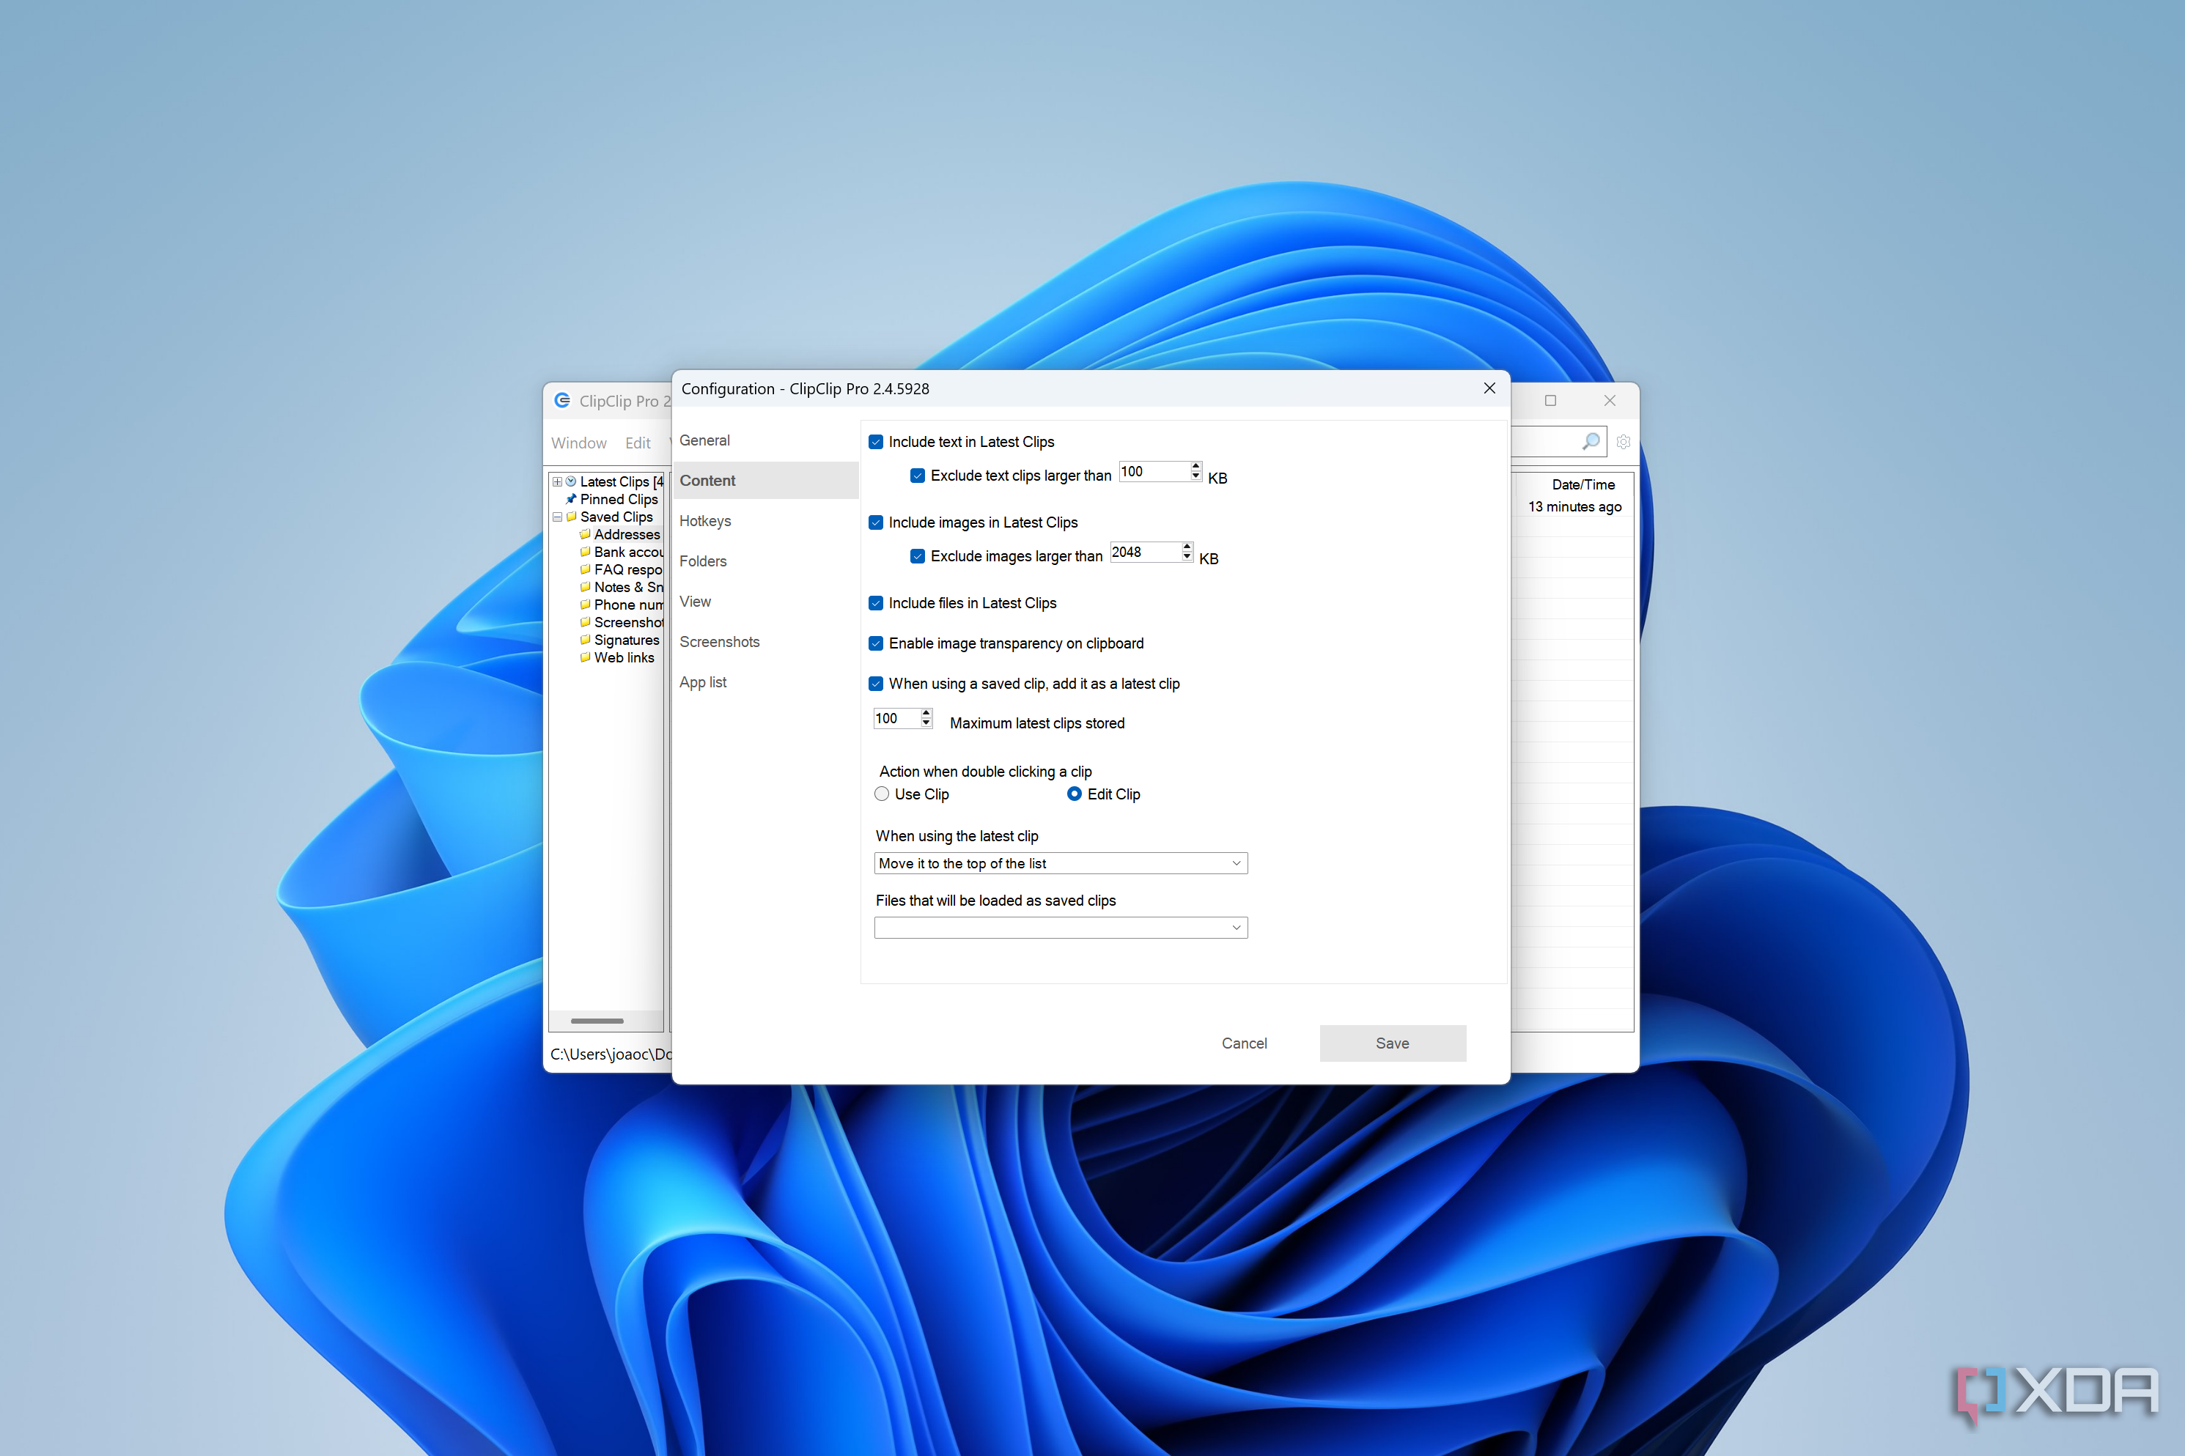2185x1456 pixels.
Task: Click the ClipClip Pro logo icon in title bar
Action: click(561, 400)
